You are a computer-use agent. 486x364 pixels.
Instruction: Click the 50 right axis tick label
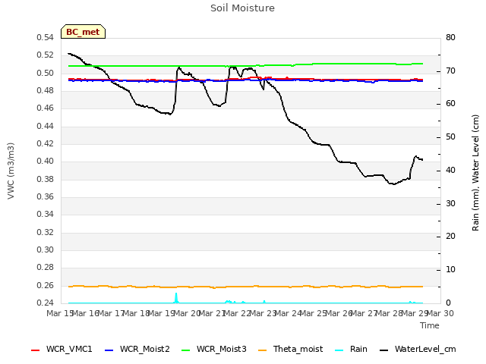point(450,137)
